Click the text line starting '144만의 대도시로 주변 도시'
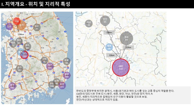Viewport: 194px width, 109px height. tap(115, 94)
